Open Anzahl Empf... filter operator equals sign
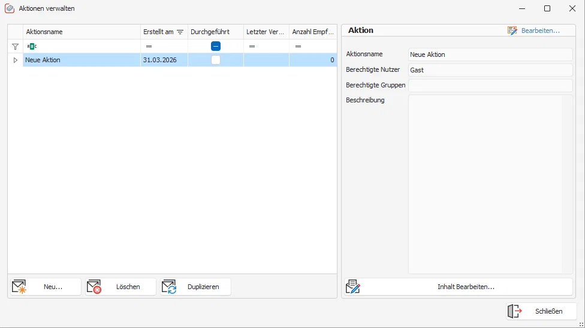Viewport: 585px width, 328px height. 298,46
